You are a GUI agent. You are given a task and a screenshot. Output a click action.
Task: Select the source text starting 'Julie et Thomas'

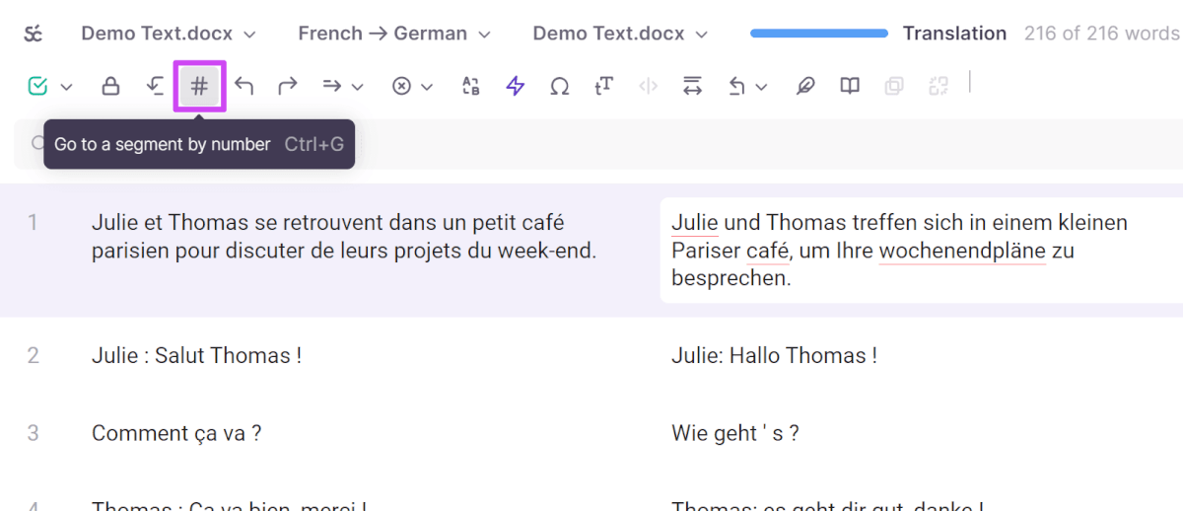pos(344,237)
